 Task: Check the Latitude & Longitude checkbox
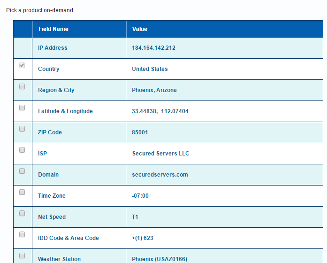[22, 108]
